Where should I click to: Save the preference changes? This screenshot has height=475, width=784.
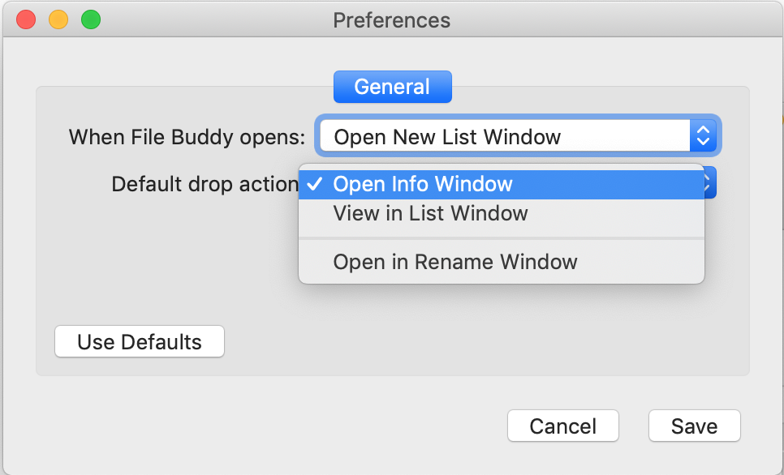point(694,425)
